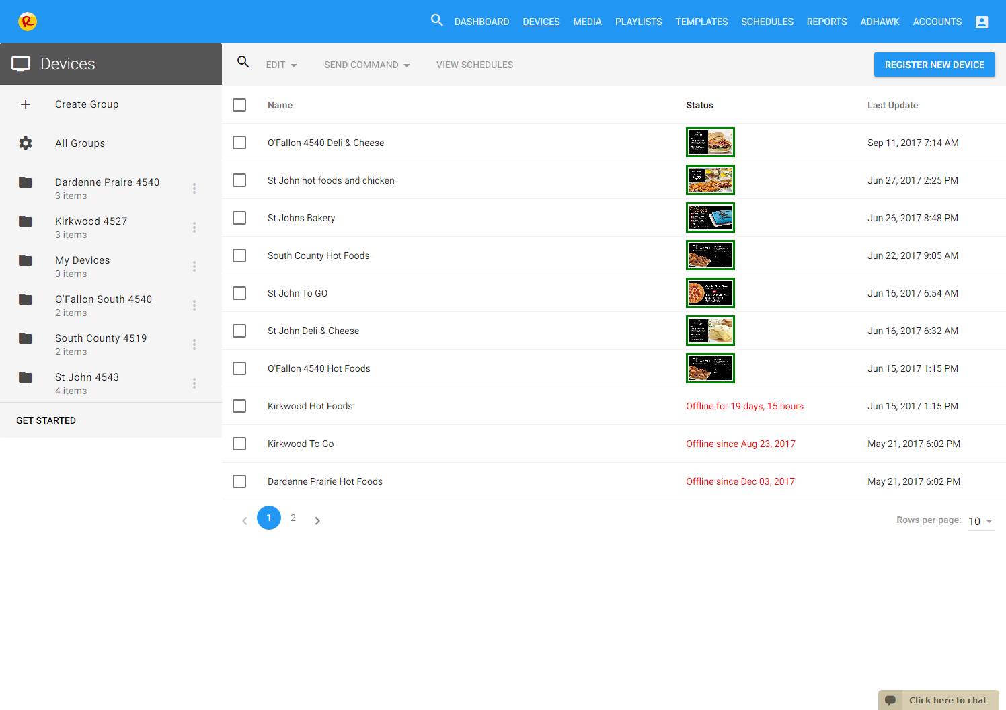Go to the next page of devices
Image resolution: width=1006 pixels, height=710 pixels.
click(x=317, y=520)
